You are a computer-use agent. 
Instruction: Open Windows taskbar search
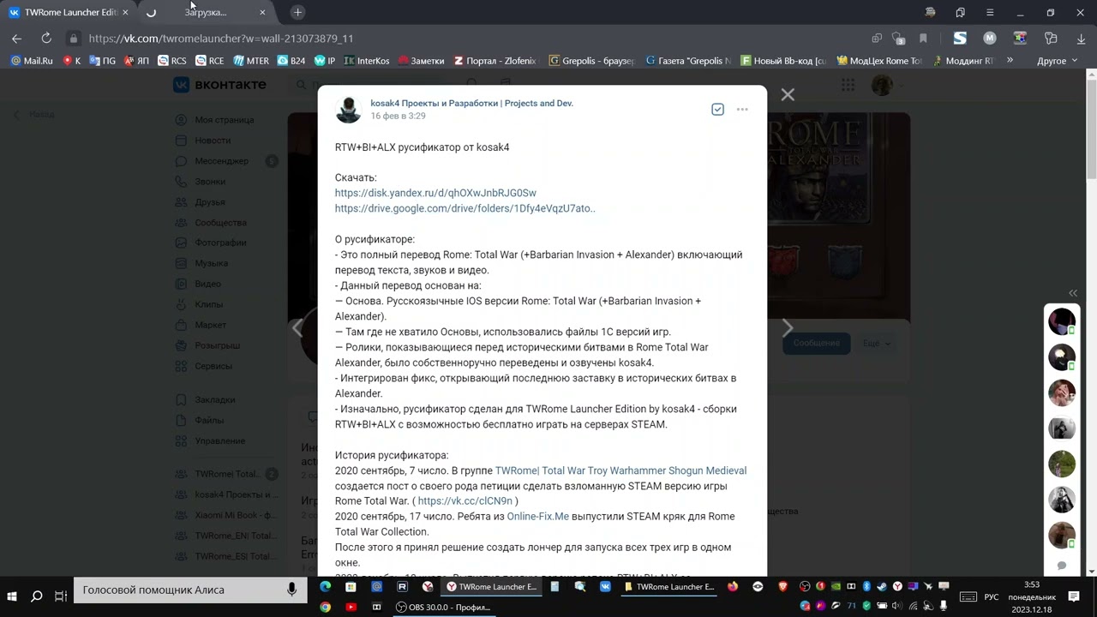point(37,596)
